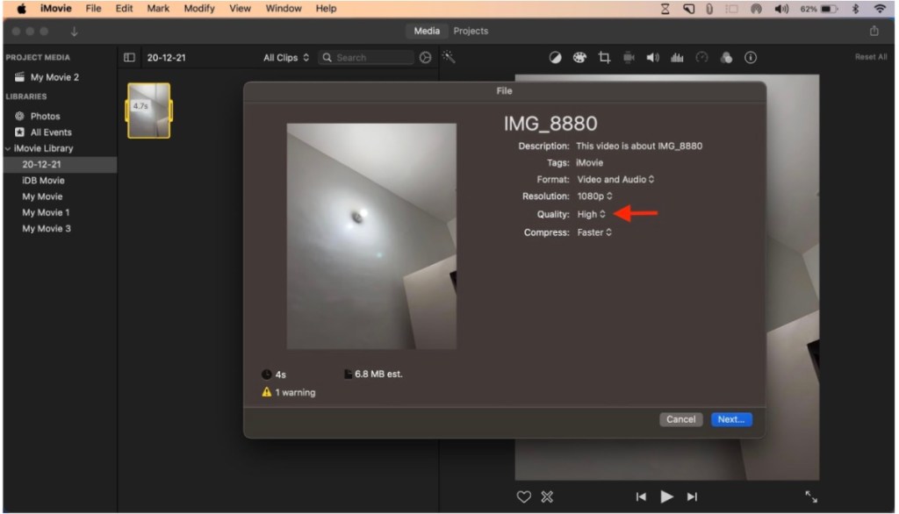
Task: Open the color correction palette tool
Action: point(579,57)
